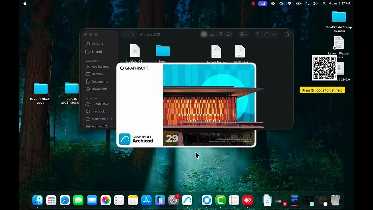Click the Finder Share button
The image size is (373, 210).
pyautogui.click(x=258, y=34)
